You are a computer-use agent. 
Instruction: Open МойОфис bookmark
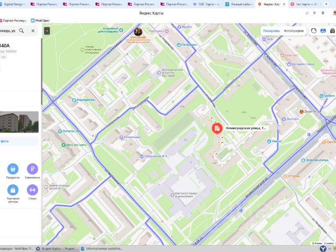click(40, 20)
